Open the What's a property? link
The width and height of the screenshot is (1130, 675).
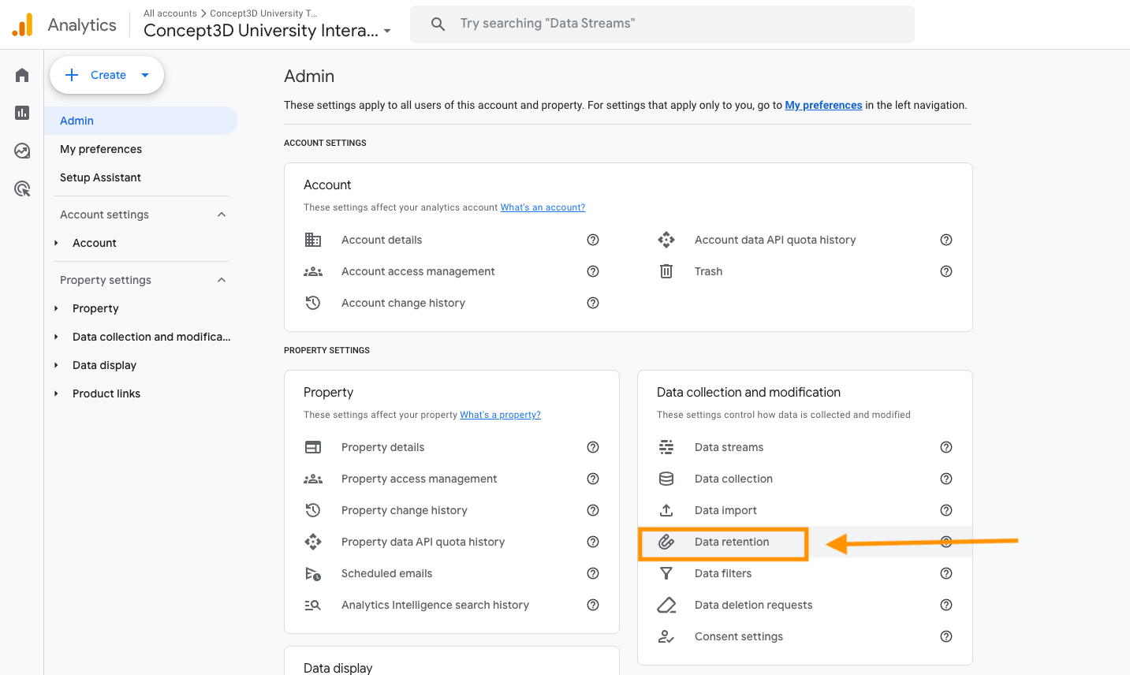[500, 415]
